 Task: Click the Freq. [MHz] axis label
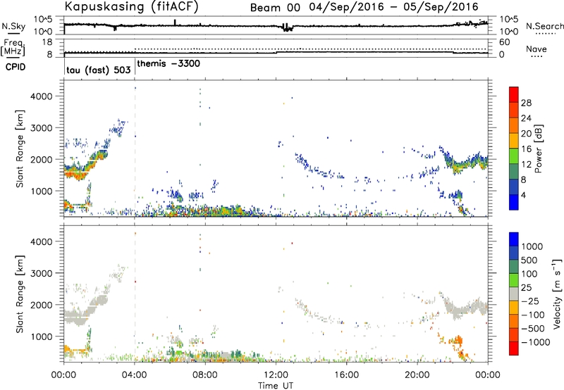click(x=13, y=47)
